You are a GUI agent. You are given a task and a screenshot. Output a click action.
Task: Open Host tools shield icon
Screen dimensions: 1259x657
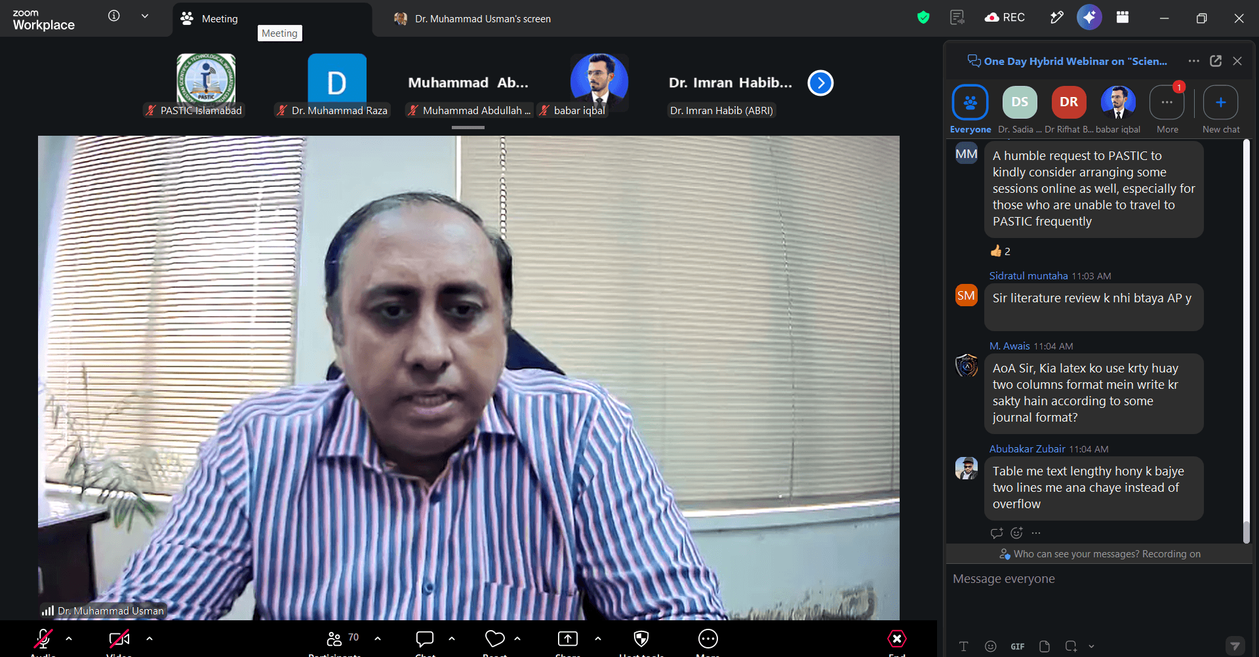coord(641,639)
